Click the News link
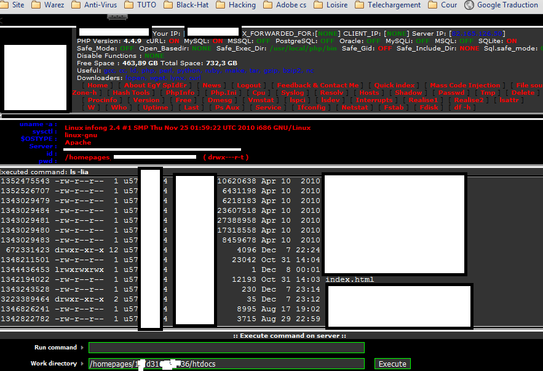Screen dimensions: 543x371 [212, 86]
